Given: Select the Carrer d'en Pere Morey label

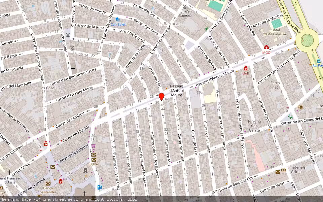Looking at the screenshot, I should click(x=74, y=94).
